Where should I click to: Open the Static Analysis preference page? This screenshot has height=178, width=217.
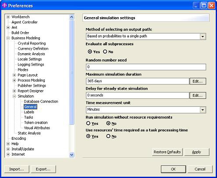click(x=29, y=133)
